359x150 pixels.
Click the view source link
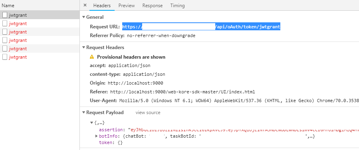[148, 112]
